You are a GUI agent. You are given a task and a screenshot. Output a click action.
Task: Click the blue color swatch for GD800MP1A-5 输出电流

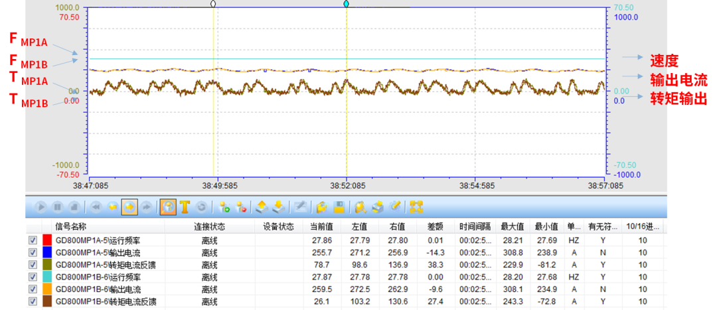click(x=47, y=253)
